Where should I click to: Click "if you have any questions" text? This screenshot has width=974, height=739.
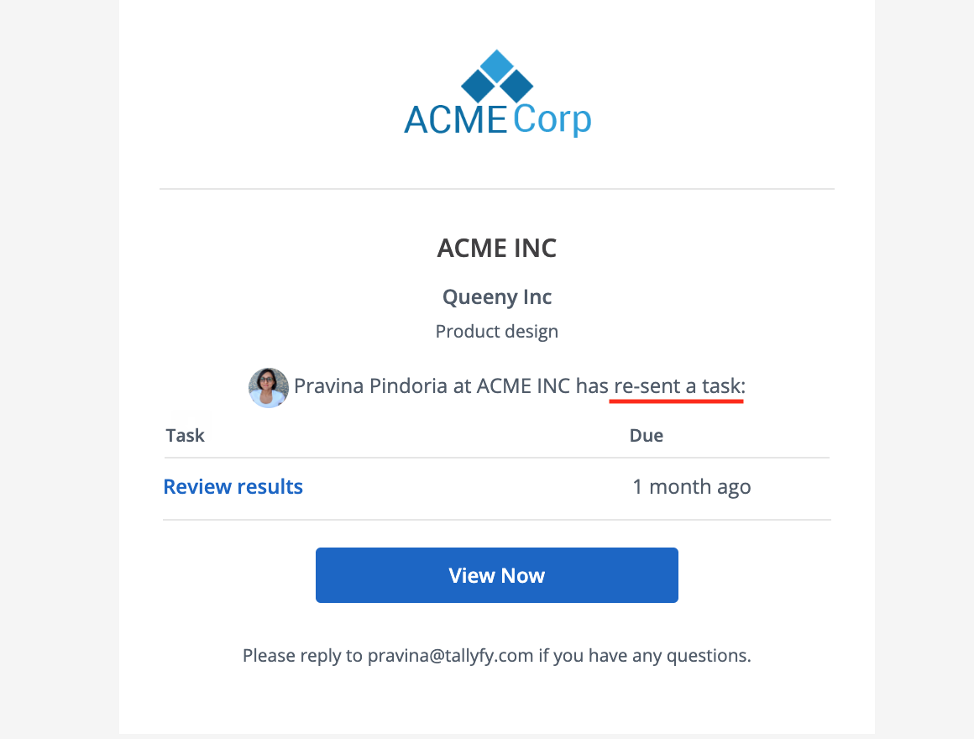(x=645, y=656)
